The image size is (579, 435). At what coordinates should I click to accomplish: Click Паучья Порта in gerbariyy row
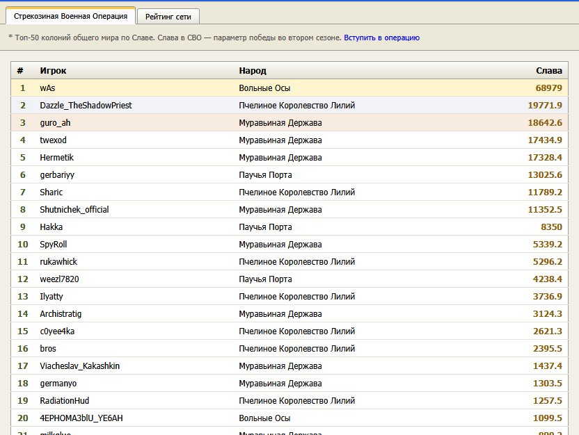click(x=265, y=174)
